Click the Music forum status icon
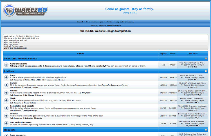The height and width of the screenshot is (136, 211). [x=6, y=100]
